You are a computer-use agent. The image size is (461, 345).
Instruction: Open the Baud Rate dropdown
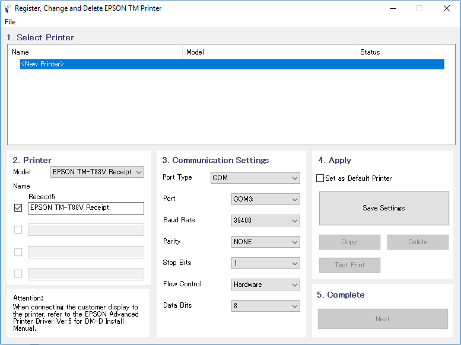pyautogui.click(x=265, y=221)
